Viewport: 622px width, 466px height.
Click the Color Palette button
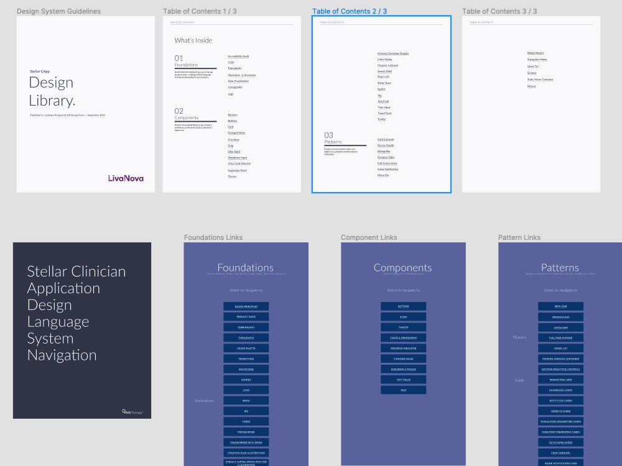pos(246,349)
